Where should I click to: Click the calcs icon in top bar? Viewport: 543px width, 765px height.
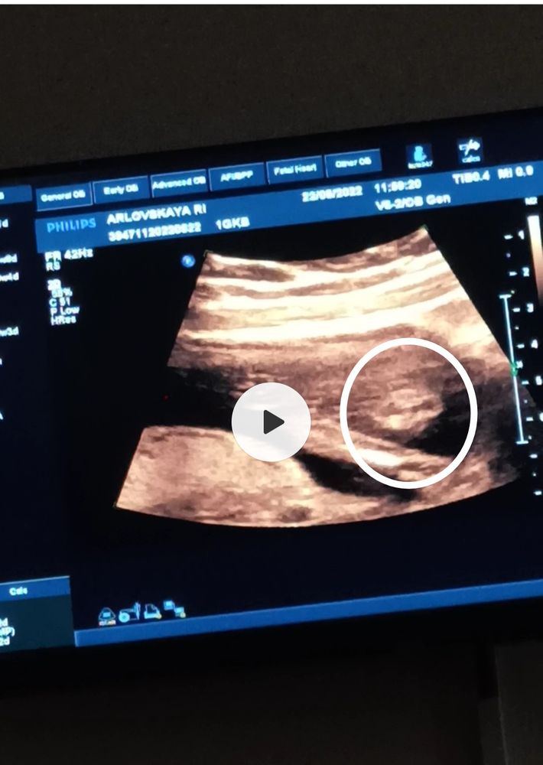coord(470,151)
